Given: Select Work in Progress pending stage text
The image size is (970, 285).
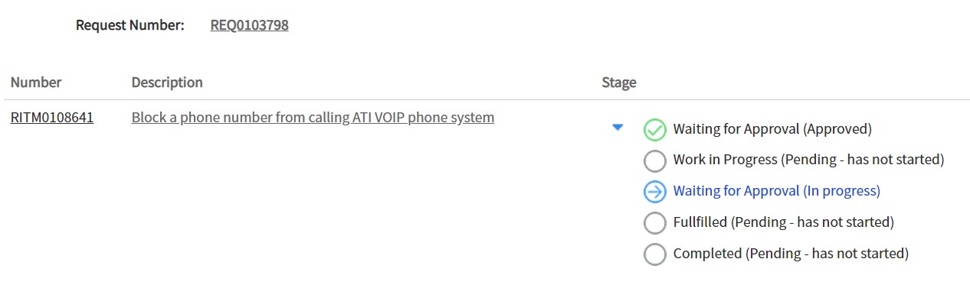Looking at the screenshot, I should [x=808, y=160].
